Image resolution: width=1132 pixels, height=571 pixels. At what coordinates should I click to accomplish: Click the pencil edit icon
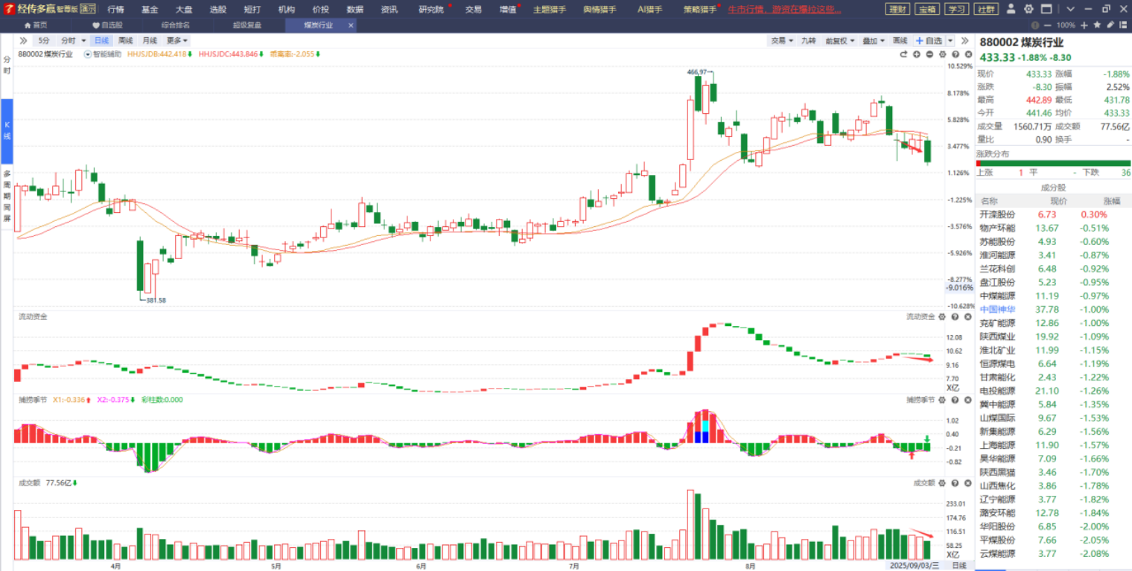point(1110,25)
